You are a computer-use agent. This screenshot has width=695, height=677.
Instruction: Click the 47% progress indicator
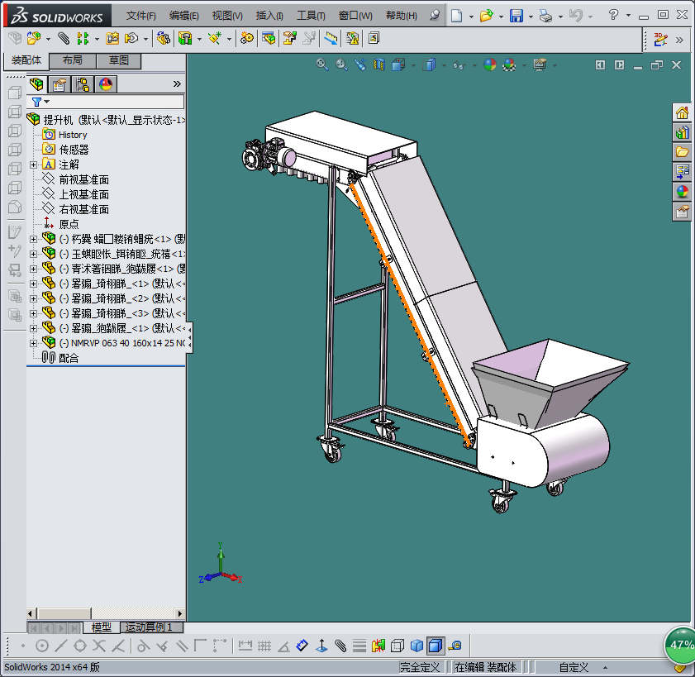coord(680,645)
